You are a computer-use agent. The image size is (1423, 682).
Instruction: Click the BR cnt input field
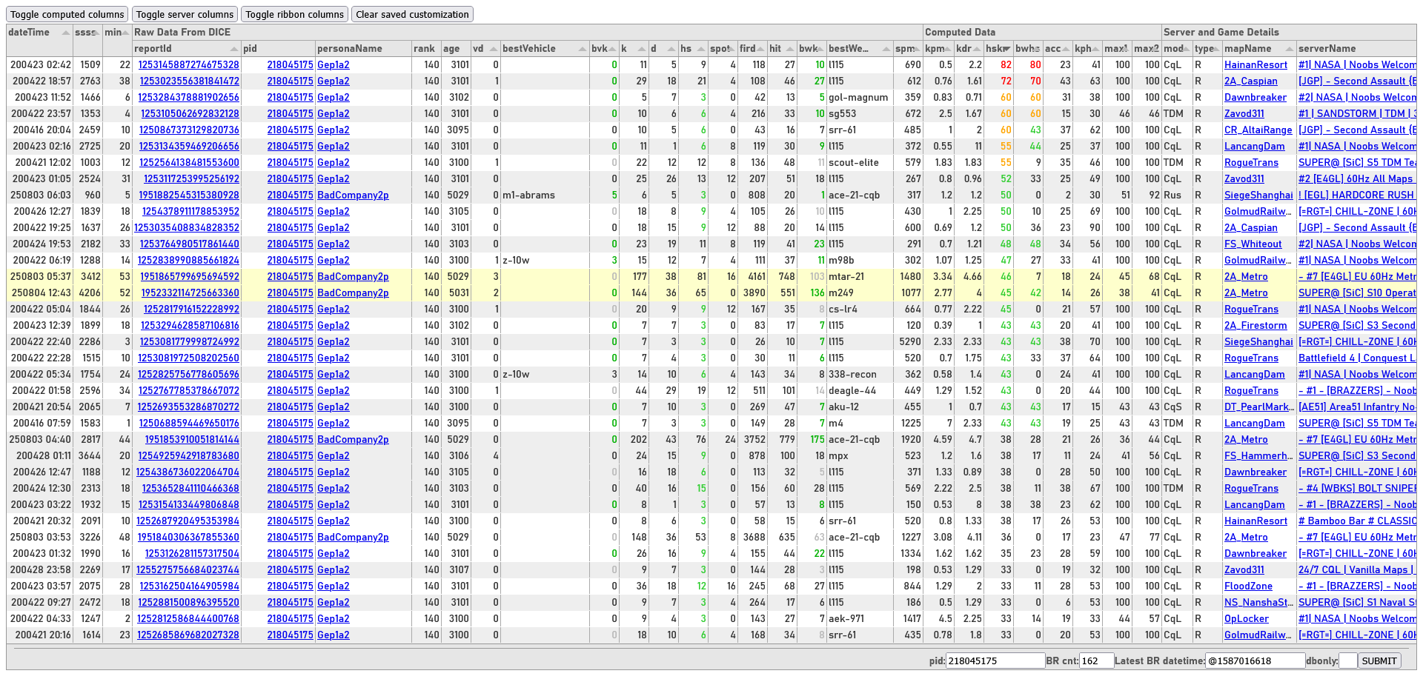pos(1096,661)
